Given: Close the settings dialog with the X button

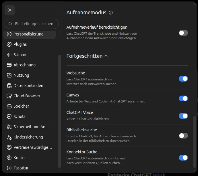Looking at the screenshot, I should click(x=10, y=10).
